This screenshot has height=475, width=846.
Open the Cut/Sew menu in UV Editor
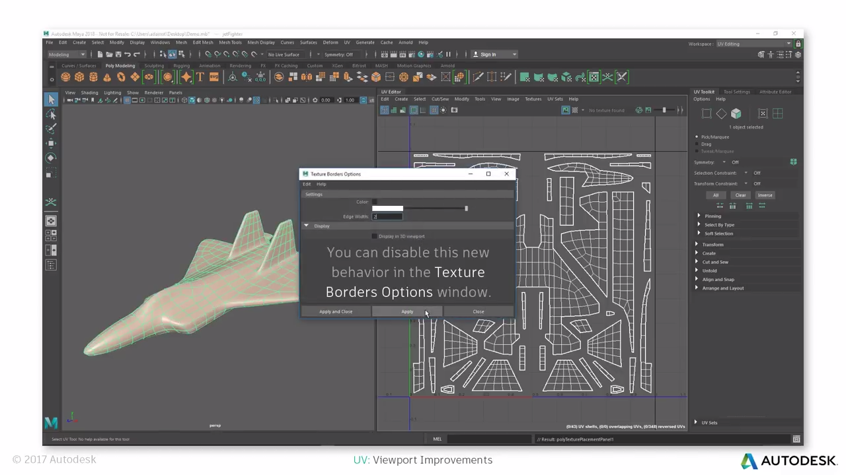(x=440, y=99)
